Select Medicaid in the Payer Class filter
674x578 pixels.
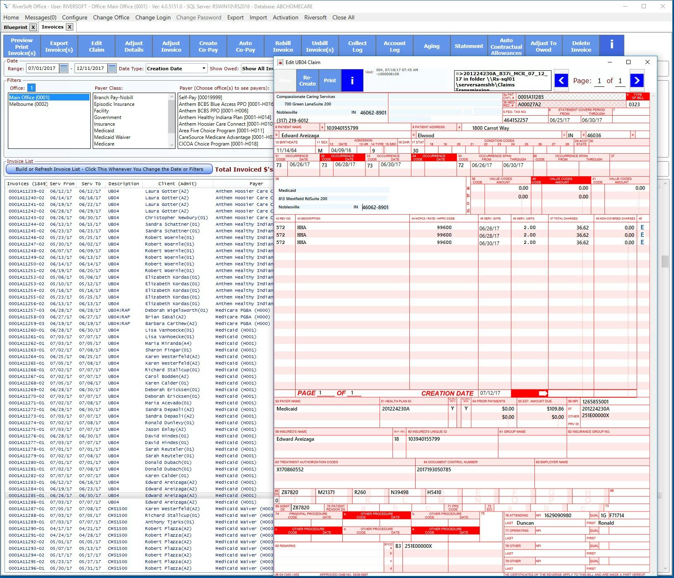(x=104, y=130)
